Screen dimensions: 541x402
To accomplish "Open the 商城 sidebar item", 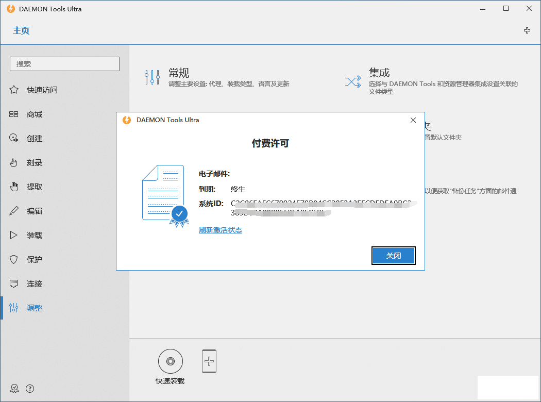I will (x=35, y=114).
